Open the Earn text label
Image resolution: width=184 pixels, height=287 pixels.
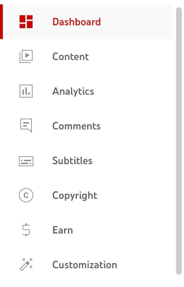pyautogui.click(x=63, y=230)
